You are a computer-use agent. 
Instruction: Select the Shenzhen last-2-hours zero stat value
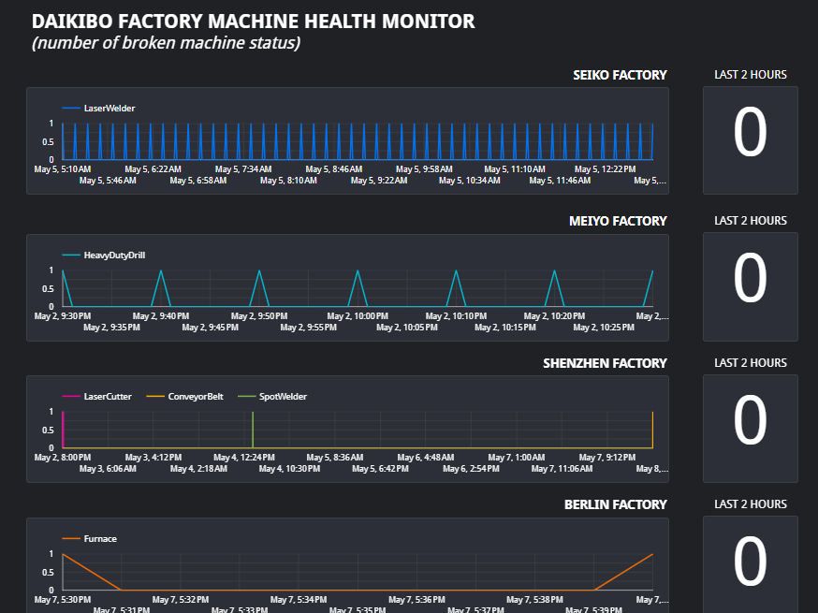[750, 422]
